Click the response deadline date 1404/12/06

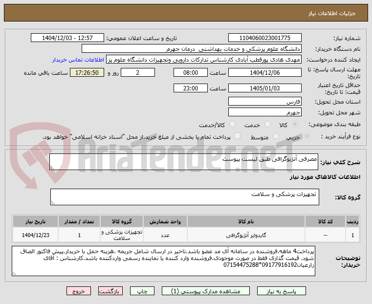pyautogui.click(x=265, y=72)
